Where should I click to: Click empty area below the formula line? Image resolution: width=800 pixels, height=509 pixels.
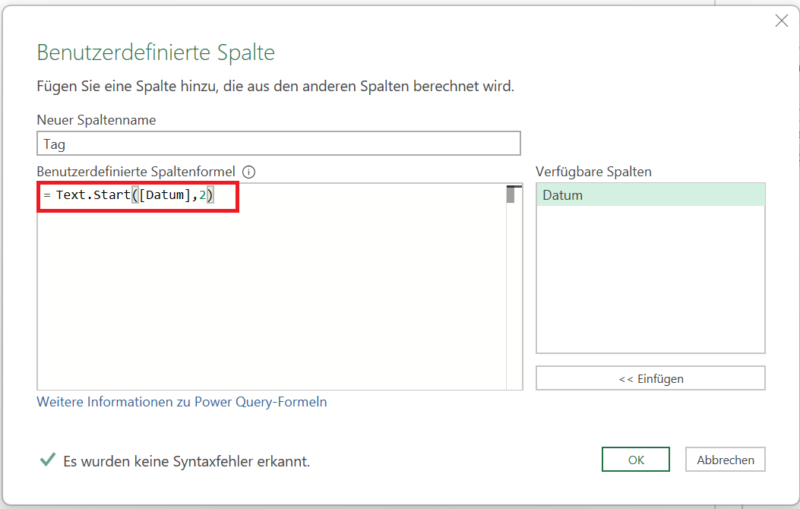pos(266,304)
